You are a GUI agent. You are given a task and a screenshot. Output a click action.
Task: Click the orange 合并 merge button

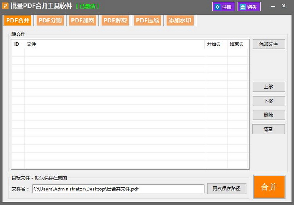click(269, 187)
